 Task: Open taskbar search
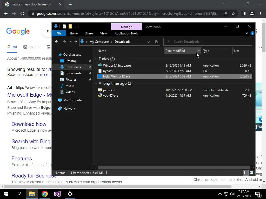point(19,194)
